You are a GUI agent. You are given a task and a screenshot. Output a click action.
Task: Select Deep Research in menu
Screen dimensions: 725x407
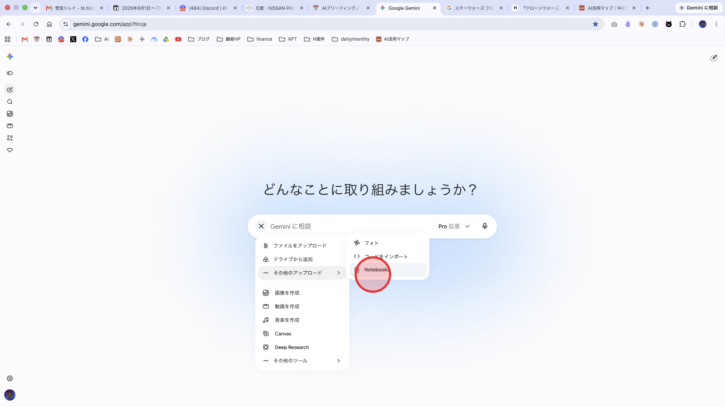point(302,347)
